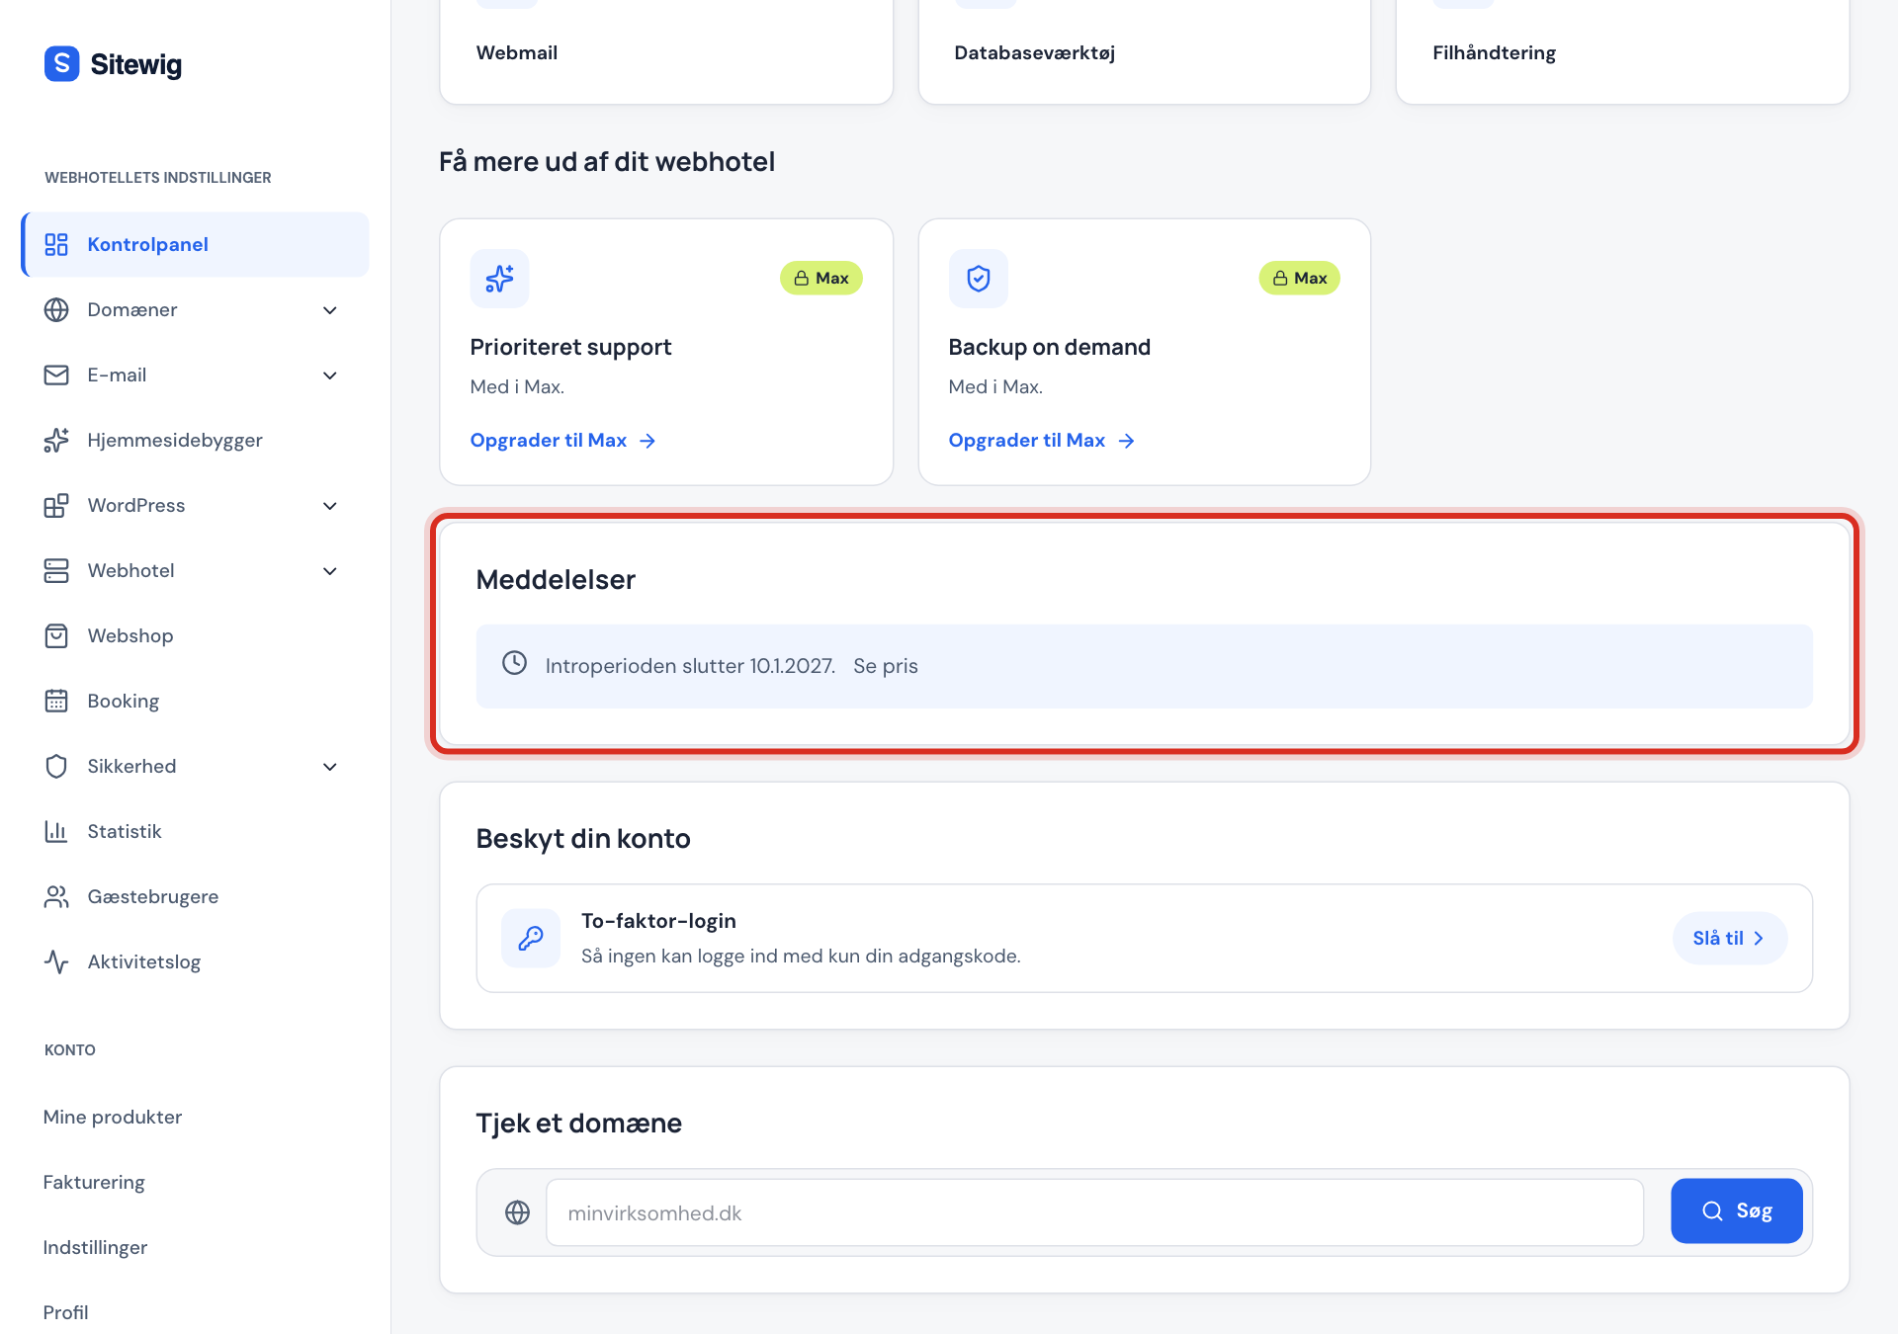
Task: Click the Aktivitetslog pulse icon
Action: point(56,961)
